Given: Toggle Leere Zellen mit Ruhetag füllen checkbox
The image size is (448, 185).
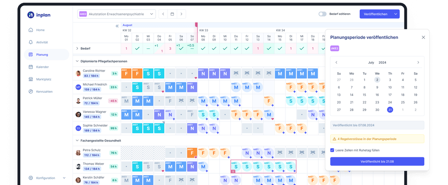Looking at the screenshot, I should pyautogui.click(x=332, y=150).
